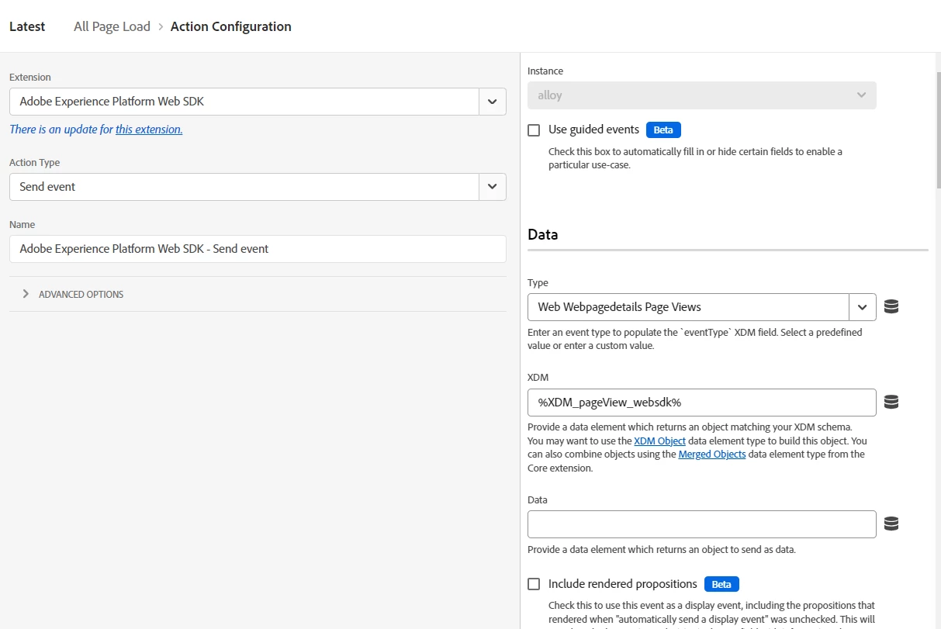This screenshot has height=629, width=941.
Task: Click the Extension field showing Adobe Experience Platform Web SDK
Action: point(244,102)
